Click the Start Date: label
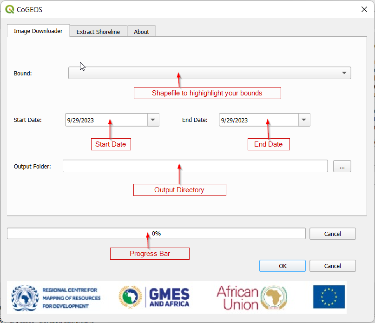The height and width of the screenshot is (323, 375). (x=27, y=120)
